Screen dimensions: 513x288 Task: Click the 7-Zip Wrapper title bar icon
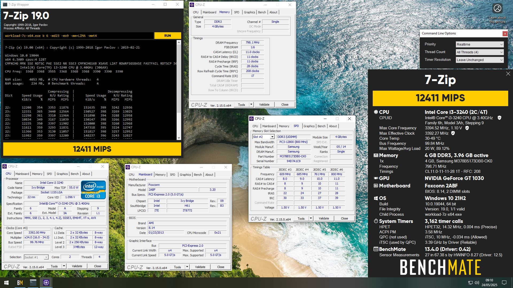pyautogui.click(x=5, y=5)
